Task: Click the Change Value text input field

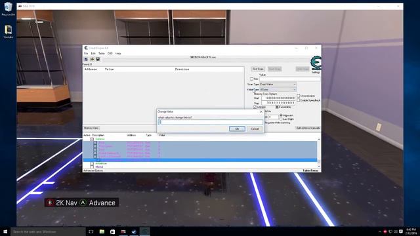Action: tap(211, 122)
